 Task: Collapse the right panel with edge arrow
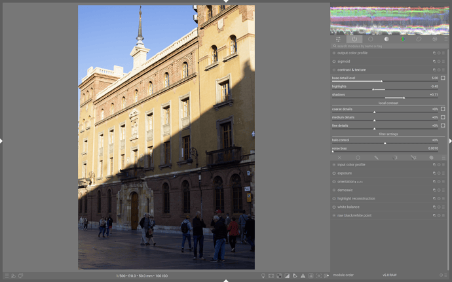click(450, 141)
